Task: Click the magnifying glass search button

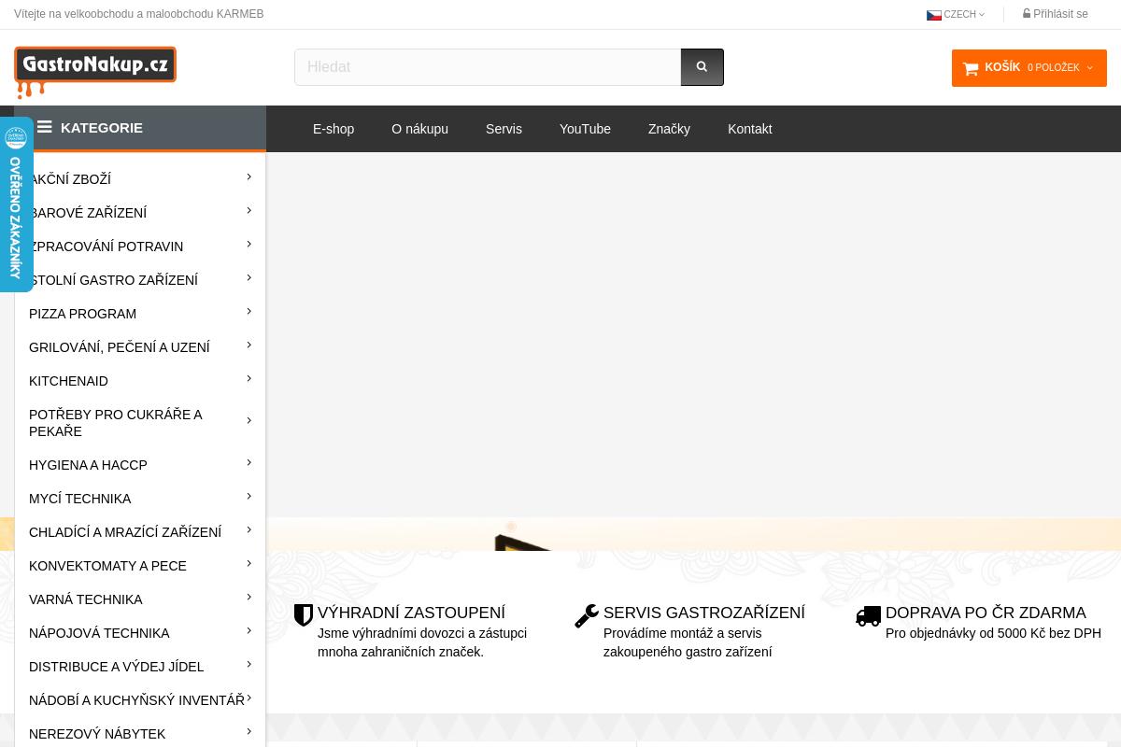Action: point(702,67)
